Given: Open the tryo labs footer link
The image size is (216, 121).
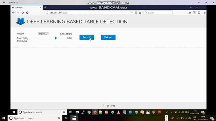Looking at the screenshot, I should 109,106.
